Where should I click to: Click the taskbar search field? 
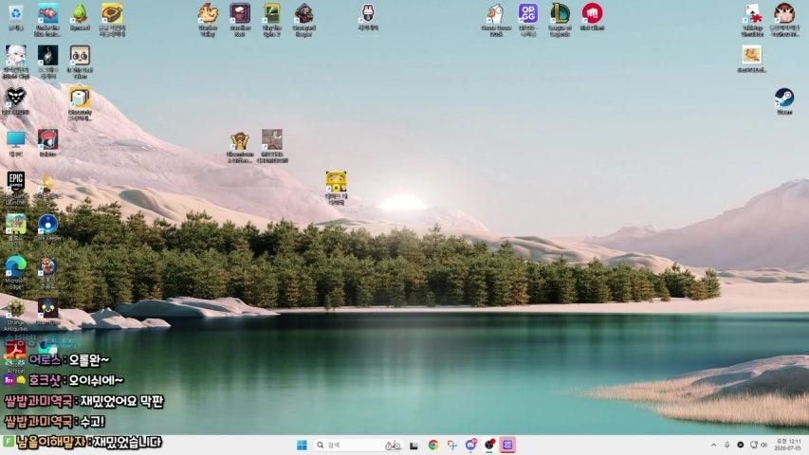coord(357,445)
